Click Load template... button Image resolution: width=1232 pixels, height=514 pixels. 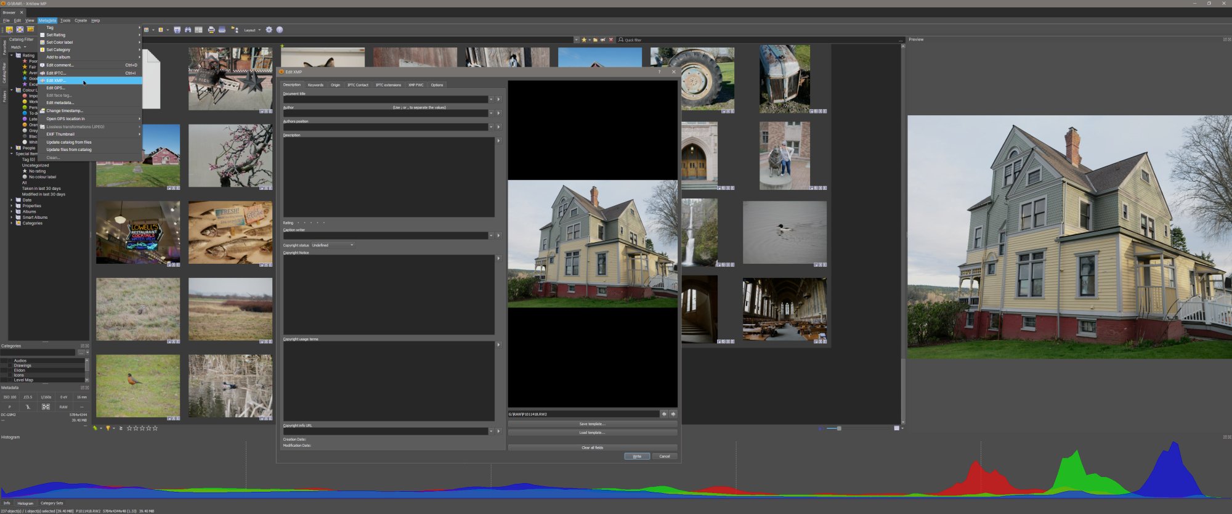click(x=593, y=433)
